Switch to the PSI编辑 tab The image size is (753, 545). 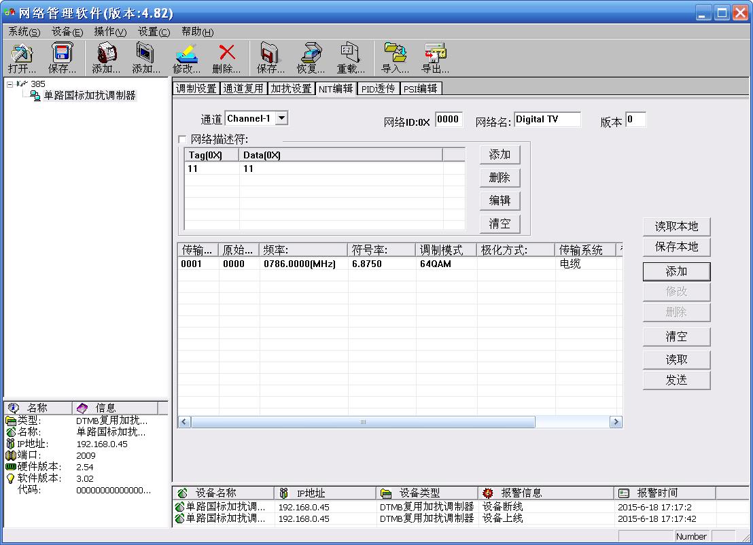(421, 88)
